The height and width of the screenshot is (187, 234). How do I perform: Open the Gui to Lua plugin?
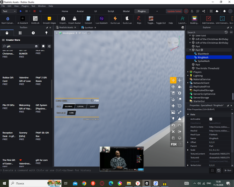click(115, 20)
